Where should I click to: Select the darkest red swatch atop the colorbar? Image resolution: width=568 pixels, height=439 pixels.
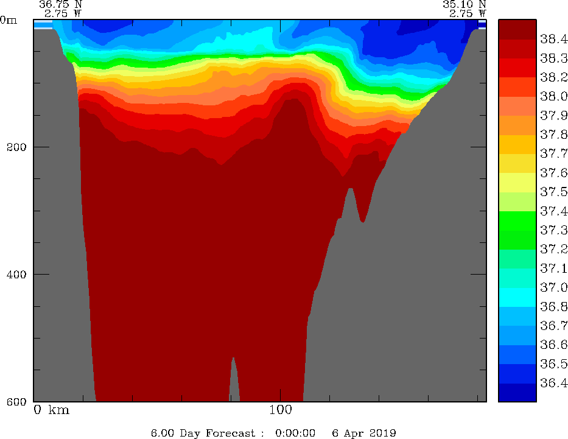pos(517,30)
